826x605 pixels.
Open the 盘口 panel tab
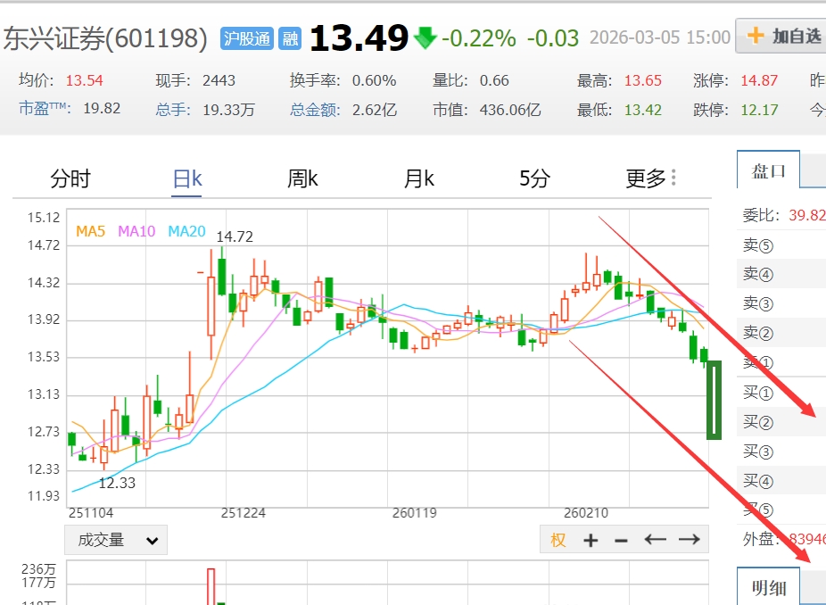[769, 170]
